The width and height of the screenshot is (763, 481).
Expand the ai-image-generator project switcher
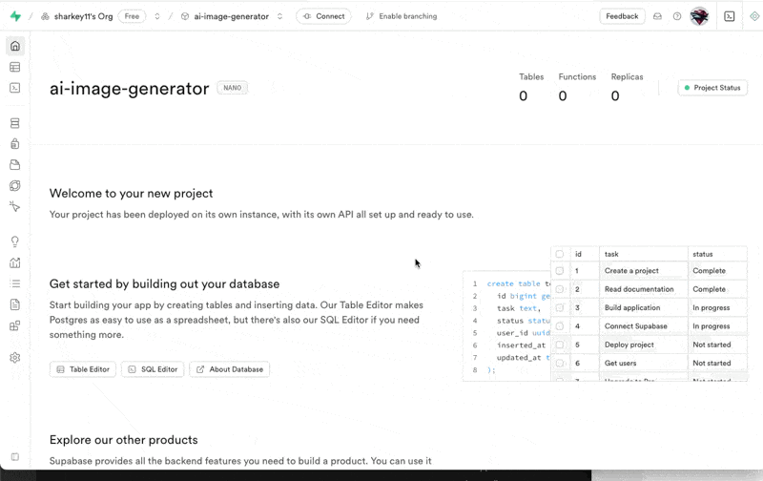click(x=279, y=16)
